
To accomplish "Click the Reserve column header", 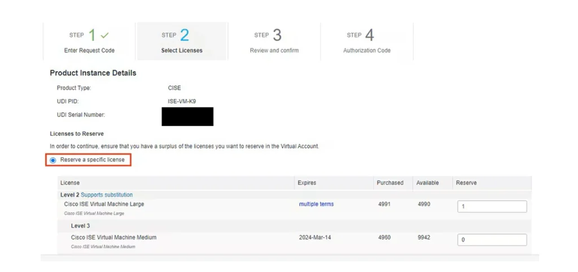I will (x=466, y=183).
